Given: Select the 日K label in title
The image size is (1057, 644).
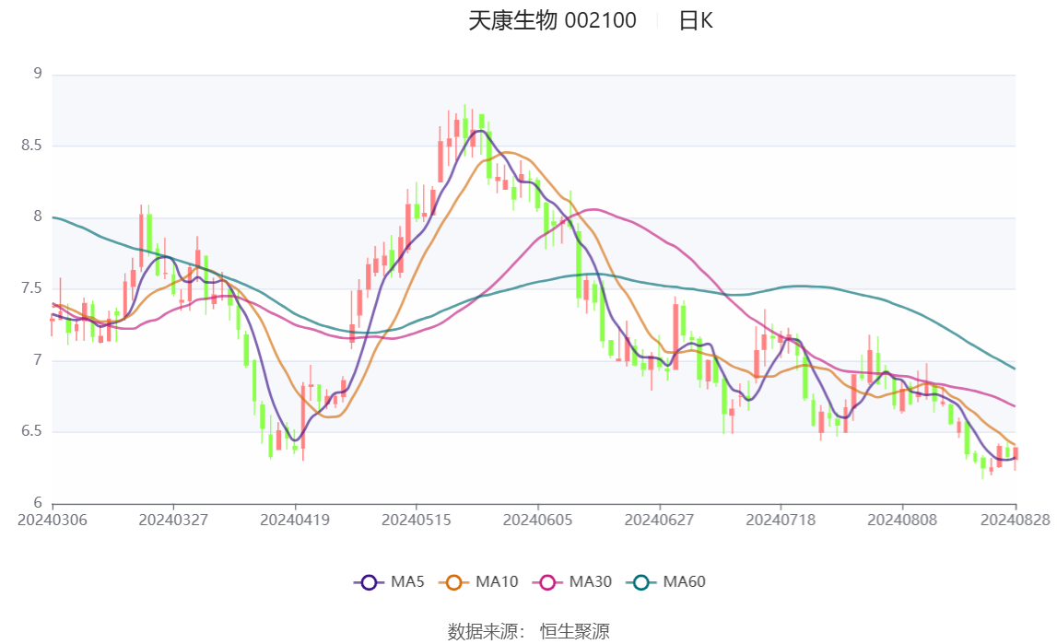Looking at the screenshot, I should point(695,21).
